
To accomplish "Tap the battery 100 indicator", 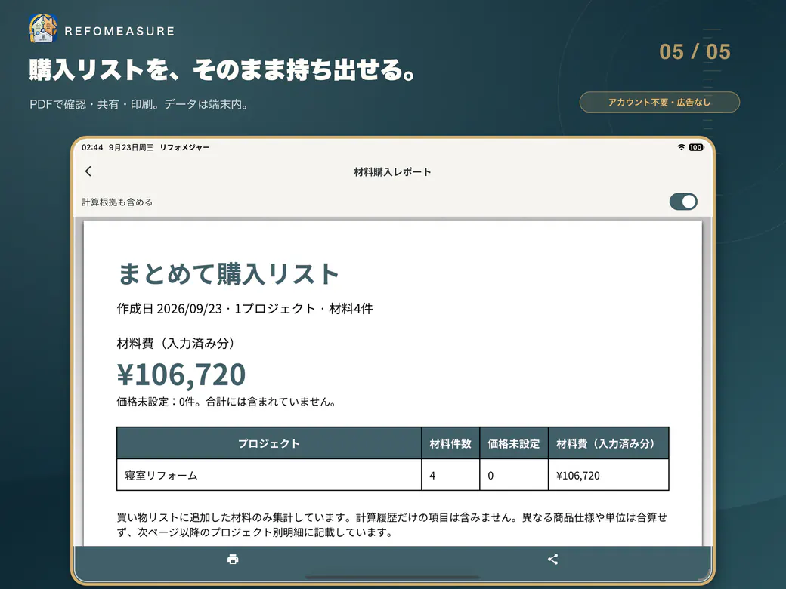I will click(x=696, y=147).
